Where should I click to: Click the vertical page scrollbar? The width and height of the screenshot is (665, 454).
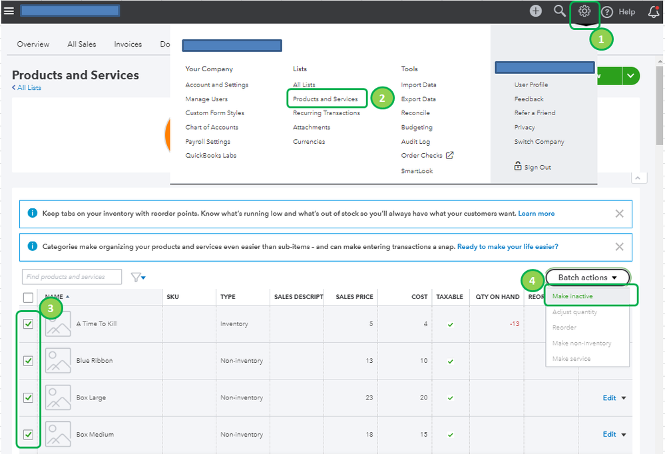coord(660,105)
